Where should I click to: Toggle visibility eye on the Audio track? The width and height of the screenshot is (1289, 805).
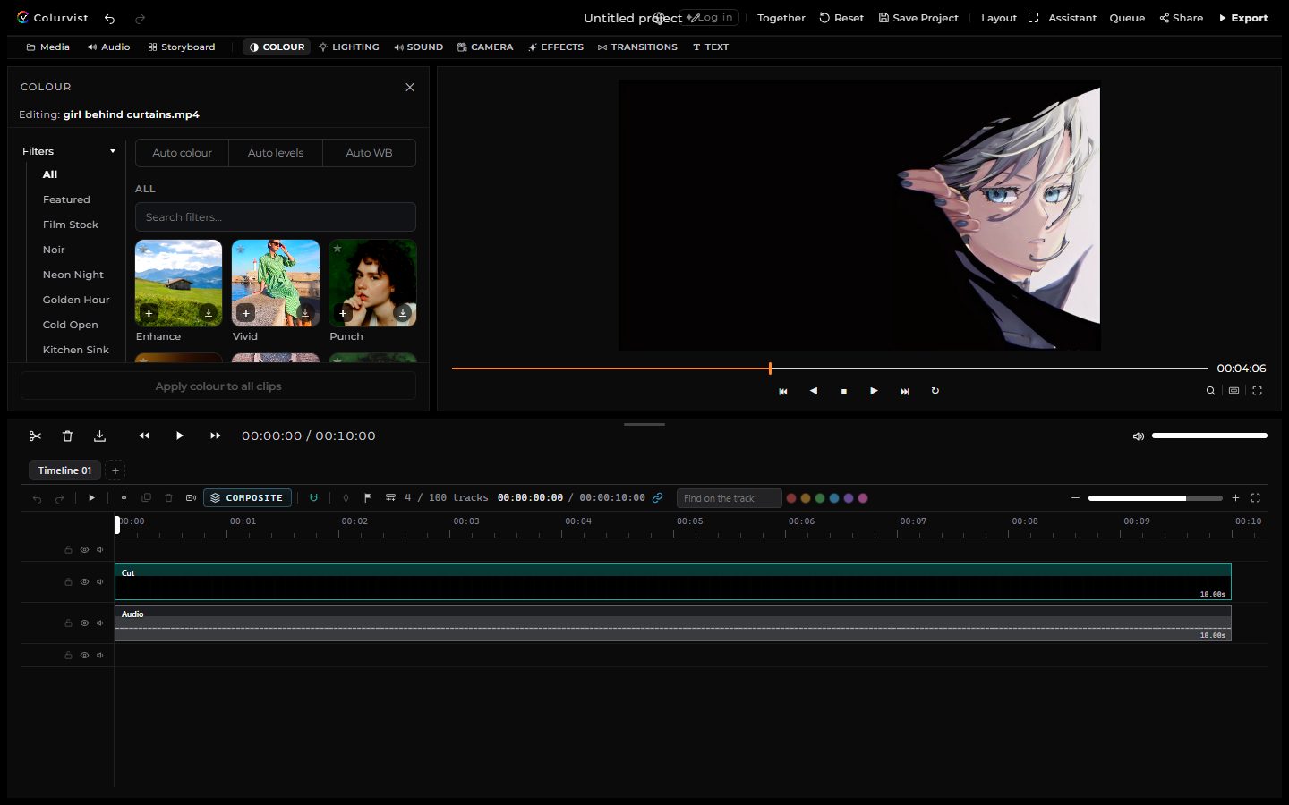click(84, 623)
